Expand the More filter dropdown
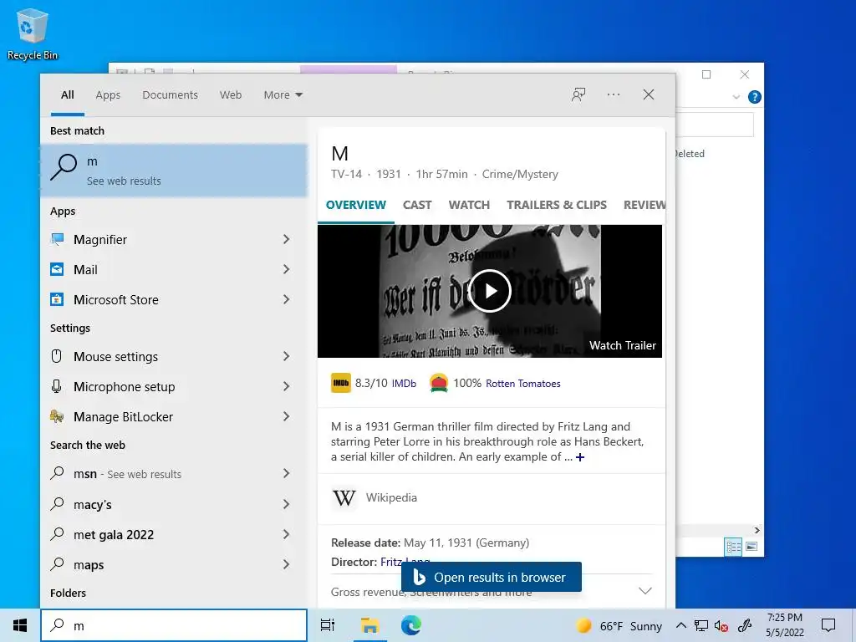This screenshot has width=856, height=642. [283, 95]
